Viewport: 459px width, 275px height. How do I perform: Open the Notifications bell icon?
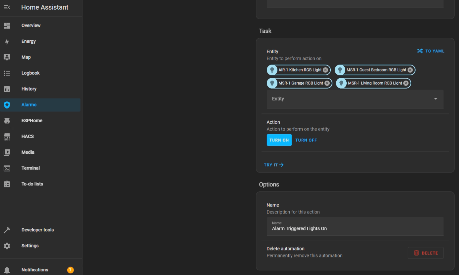click(x=7, y=270)
